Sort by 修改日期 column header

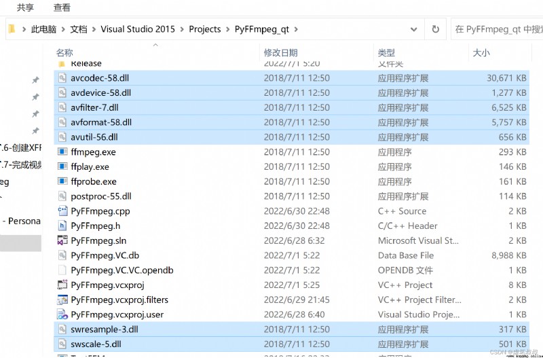(x=280, y=53)
